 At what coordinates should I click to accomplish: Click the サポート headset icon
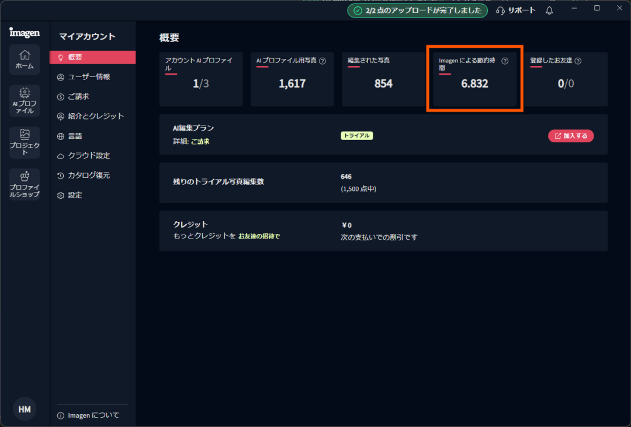pyautogui.click(x=500, y=10)
